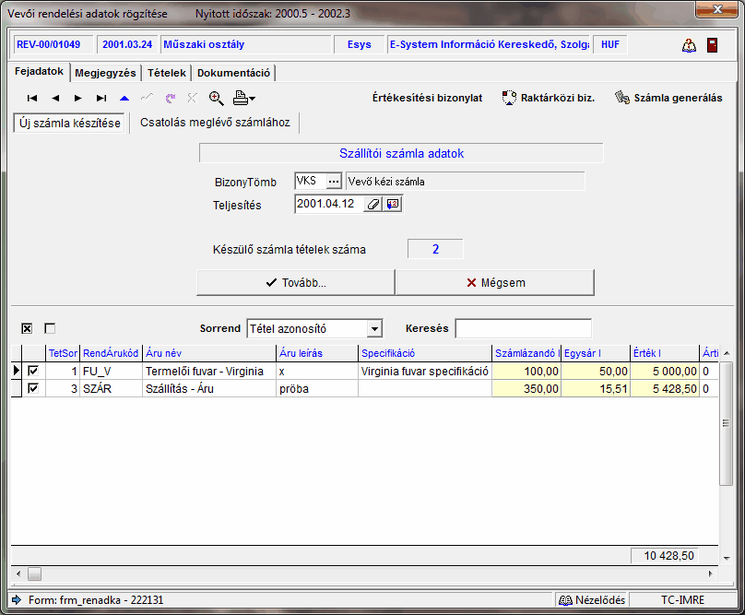Open the Megjegyzés tab
This screenshot has height=615, width=745.
tap(105, 73)
